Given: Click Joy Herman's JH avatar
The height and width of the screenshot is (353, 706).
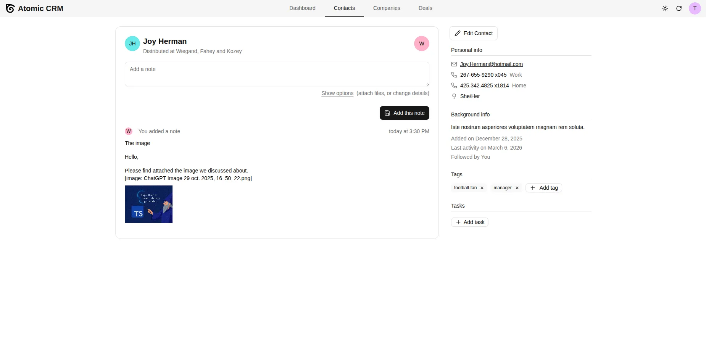Looking at the screenshot, I should click(x=132, y=43).
